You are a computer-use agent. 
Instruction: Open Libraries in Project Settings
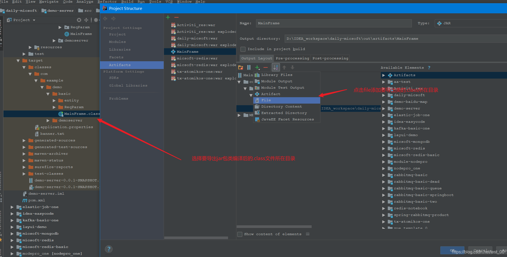pos(120,50)
